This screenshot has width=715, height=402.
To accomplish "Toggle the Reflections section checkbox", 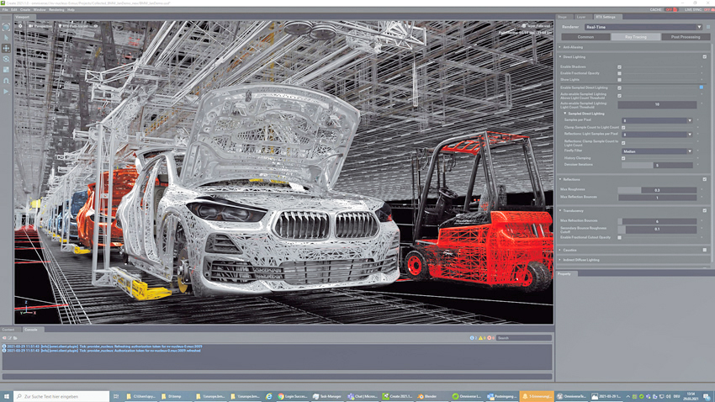I will tap(705, 180).
